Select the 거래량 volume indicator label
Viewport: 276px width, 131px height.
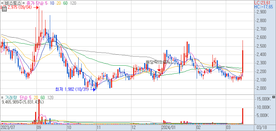tap(11, 97)
